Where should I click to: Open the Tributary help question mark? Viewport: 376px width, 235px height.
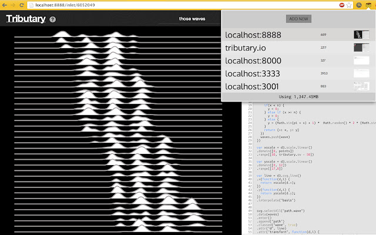click(x=52, y=19)
